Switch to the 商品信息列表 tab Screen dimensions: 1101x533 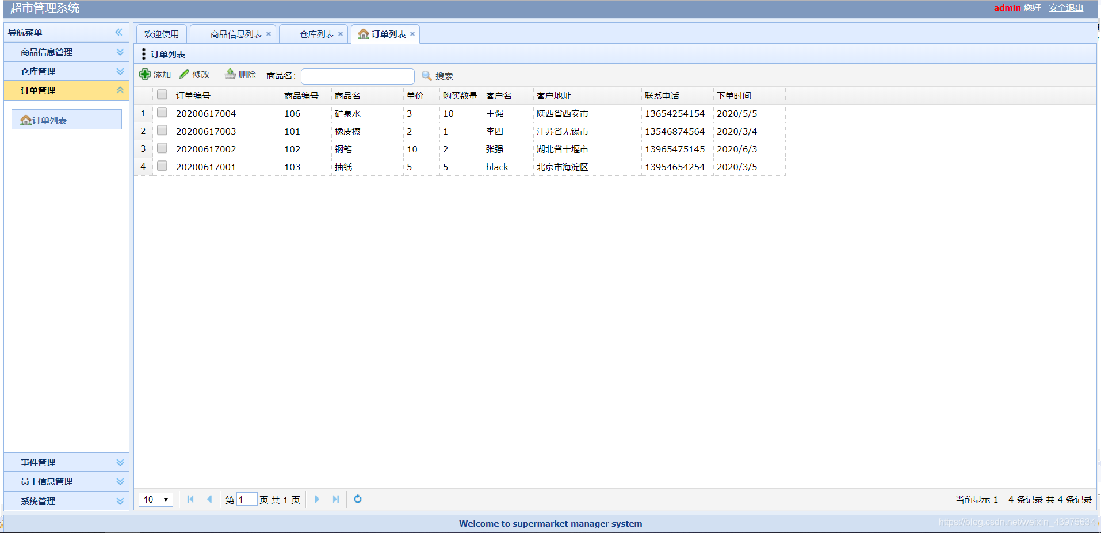233,34
